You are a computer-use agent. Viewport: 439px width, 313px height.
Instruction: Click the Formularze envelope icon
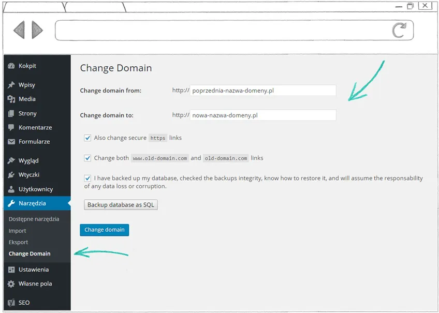11,142
